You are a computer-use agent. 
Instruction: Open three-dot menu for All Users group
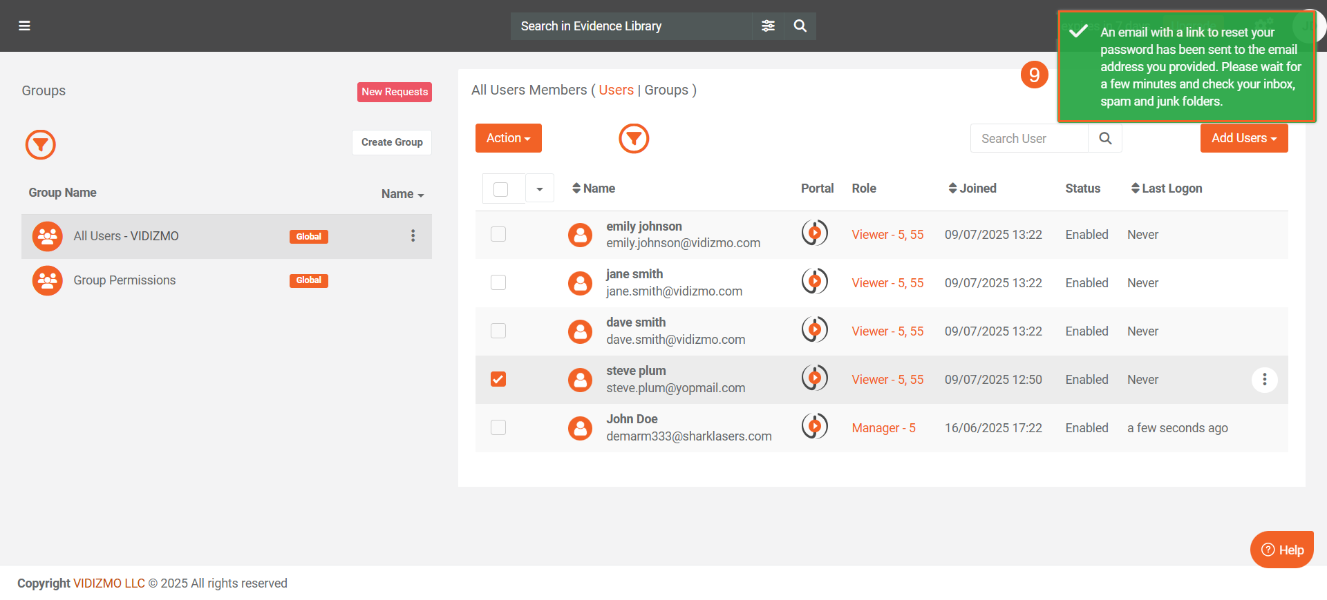[413, 236]
